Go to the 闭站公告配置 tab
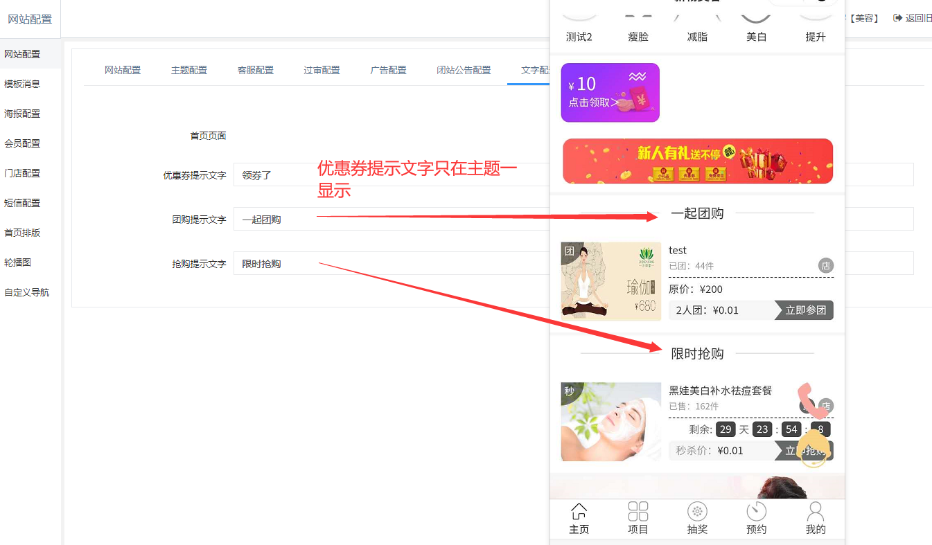 (464, 70)
